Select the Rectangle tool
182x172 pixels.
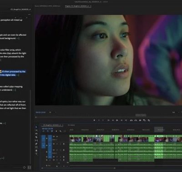tap(36, 147)
